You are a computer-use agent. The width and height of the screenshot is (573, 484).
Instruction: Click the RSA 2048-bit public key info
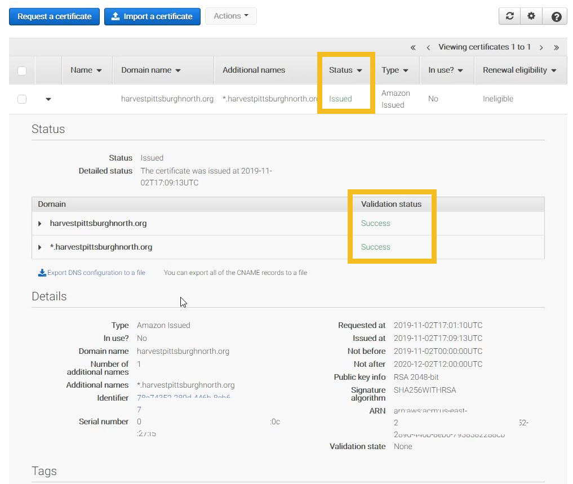(416, 377)
